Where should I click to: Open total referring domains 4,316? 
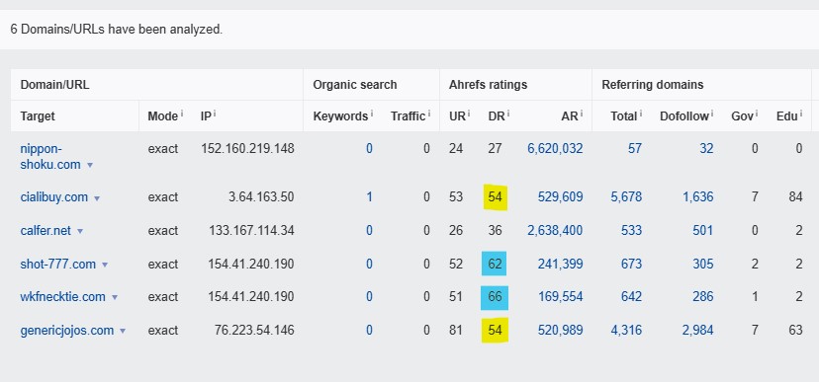[x=626, y=331]
